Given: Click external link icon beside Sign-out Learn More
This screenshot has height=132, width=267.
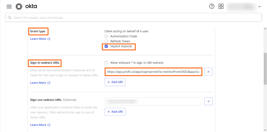Looking at the screenshot, I should tap(49, 125).
